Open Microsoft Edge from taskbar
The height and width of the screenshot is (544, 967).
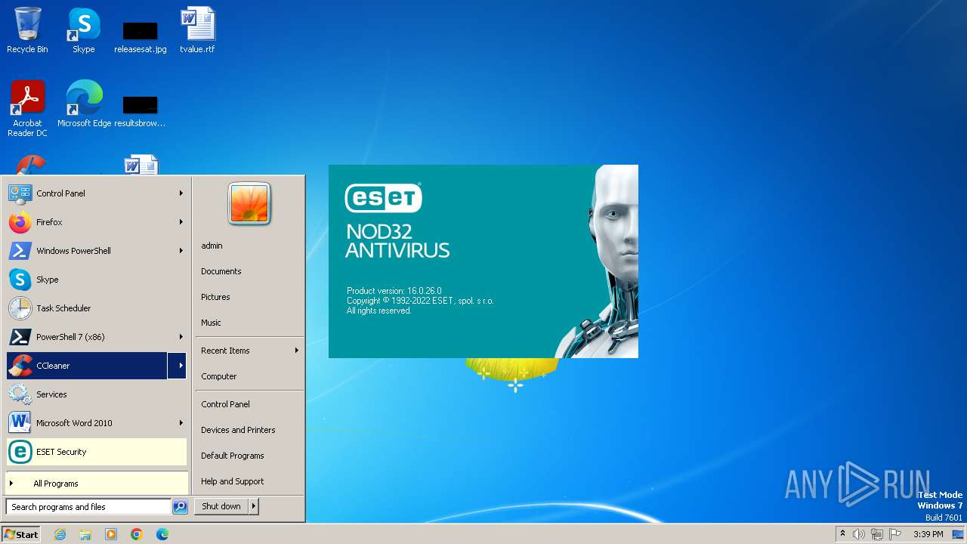click(x=162, y=534)
